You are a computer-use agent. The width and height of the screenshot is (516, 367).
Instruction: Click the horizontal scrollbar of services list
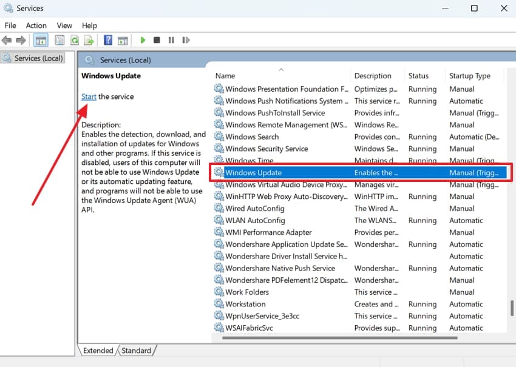[x=339, y=338]
